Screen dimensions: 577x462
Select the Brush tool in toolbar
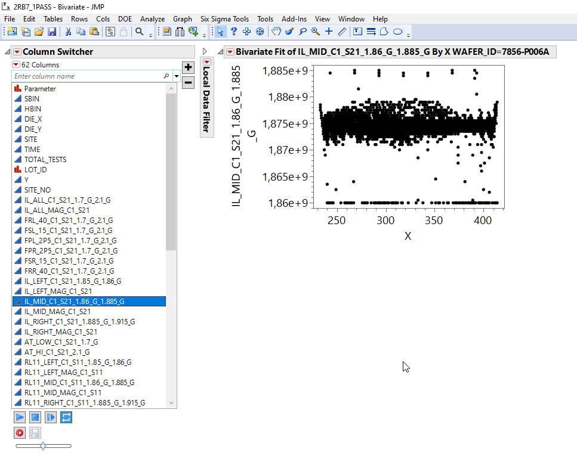coord(289,32)
